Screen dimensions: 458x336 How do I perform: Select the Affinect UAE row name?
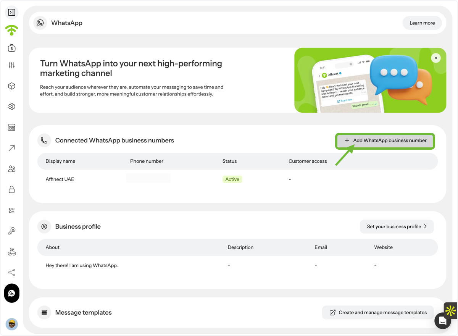pyautogui.click(x=60, y=179)
